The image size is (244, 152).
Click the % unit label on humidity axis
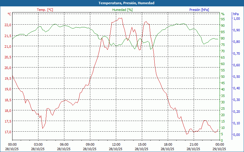tap(223, 14)
